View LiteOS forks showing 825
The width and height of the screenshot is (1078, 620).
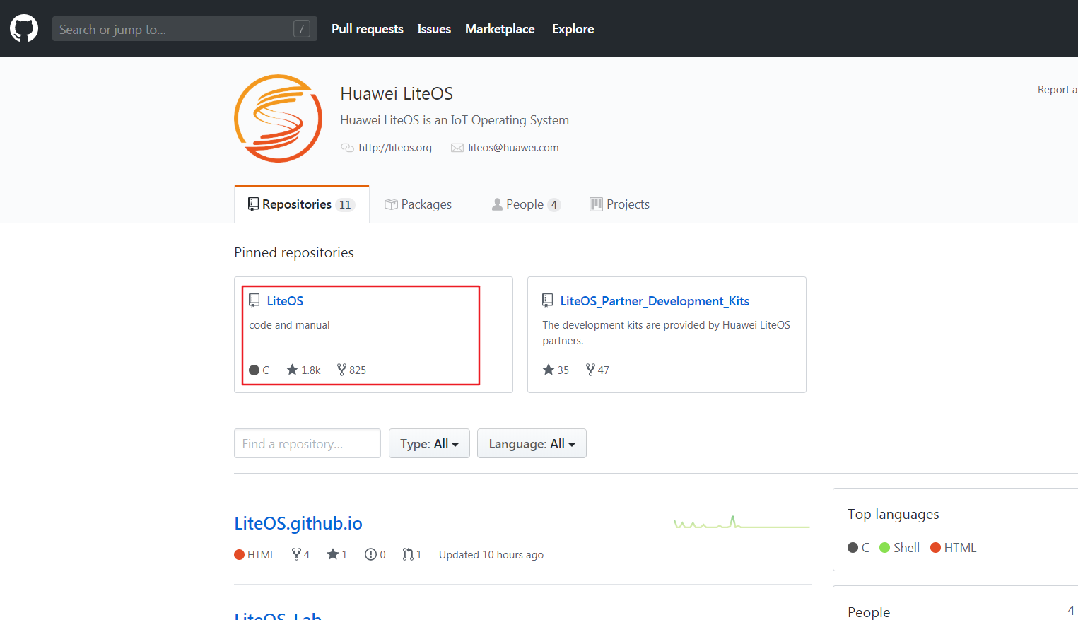click(351, 370)
